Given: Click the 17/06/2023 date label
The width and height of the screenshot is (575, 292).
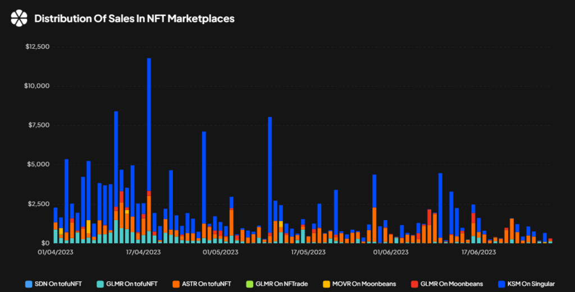Looking at the screenshot, I should (479, 252).
